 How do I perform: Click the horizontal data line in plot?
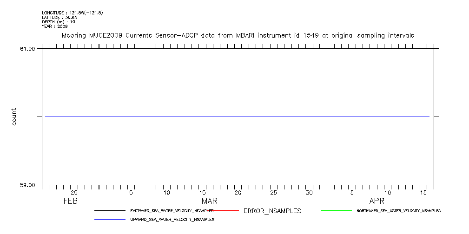(x=237, y=117)
